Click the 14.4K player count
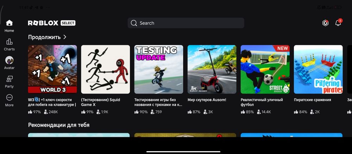The width and height of the screenshot is (352, 154). coord(264,112)
